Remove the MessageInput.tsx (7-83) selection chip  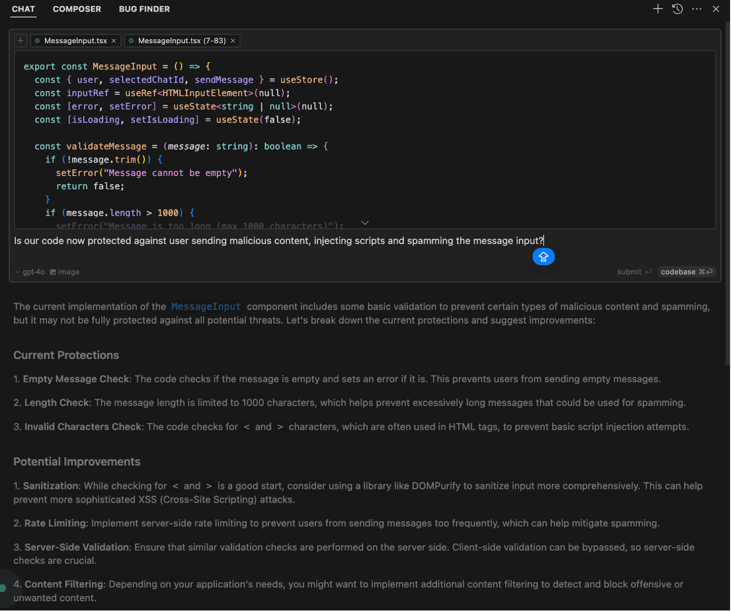click(233, 41)
